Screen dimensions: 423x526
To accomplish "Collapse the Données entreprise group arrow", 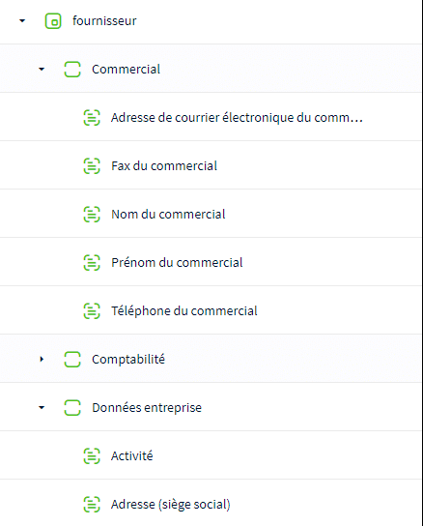I will coord(42,408).
